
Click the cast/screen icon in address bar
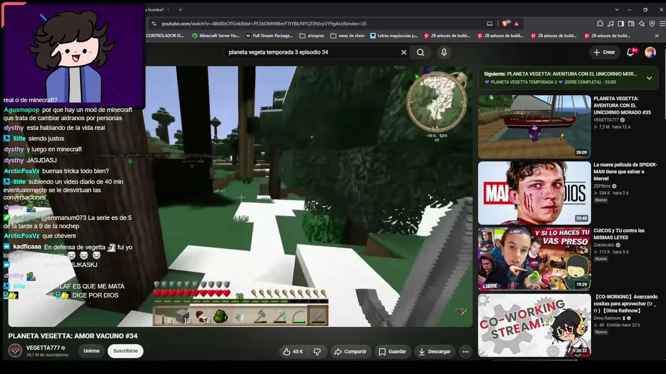490,23
